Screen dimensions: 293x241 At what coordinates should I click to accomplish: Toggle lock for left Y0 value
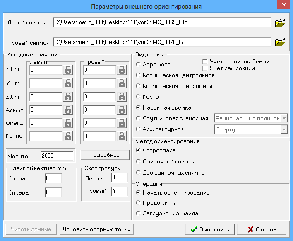68,83
